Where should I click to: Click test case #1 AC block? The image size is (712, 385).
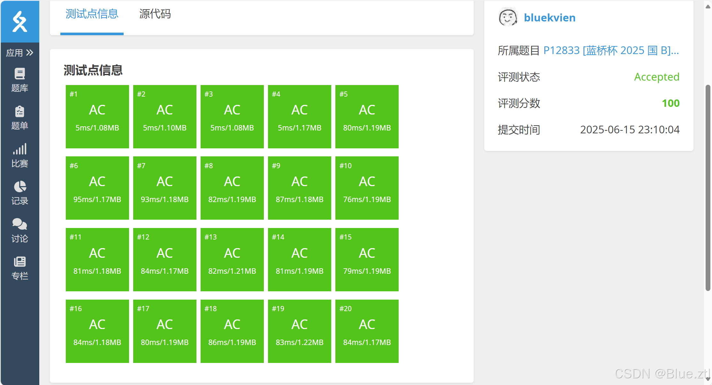coord(97,116)
